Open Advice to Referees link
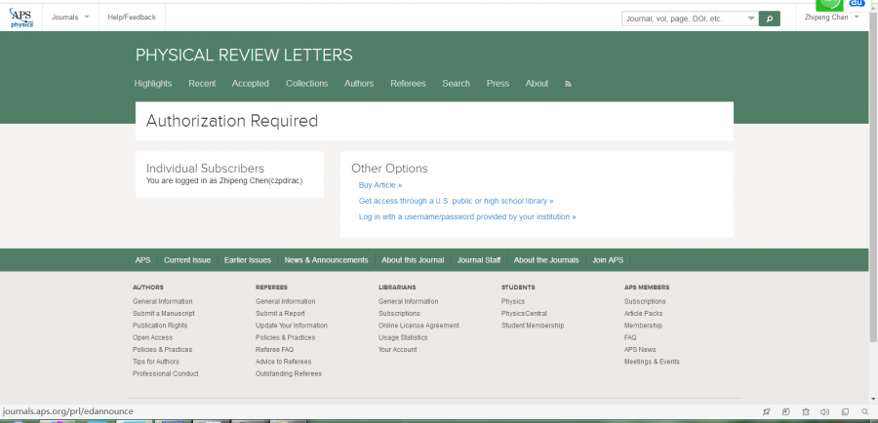This screenshot has height=423, width=878. pyautogui.click(x=283, y=362)
